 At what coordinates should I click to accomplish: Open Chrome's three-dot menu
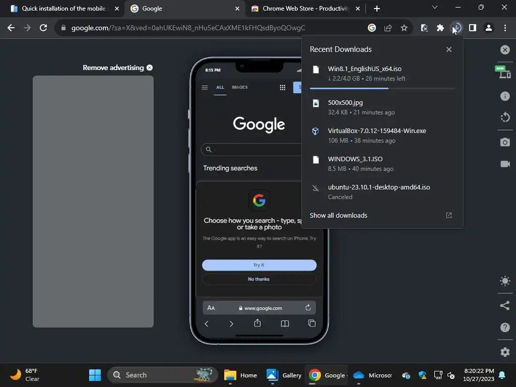click(505, 28)
